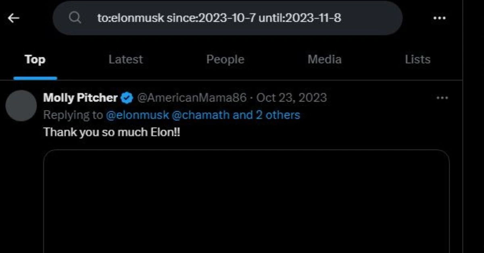Click the @elonmusk mention link
This screenshot has height=253, width=484.
(x=137, y=115)
